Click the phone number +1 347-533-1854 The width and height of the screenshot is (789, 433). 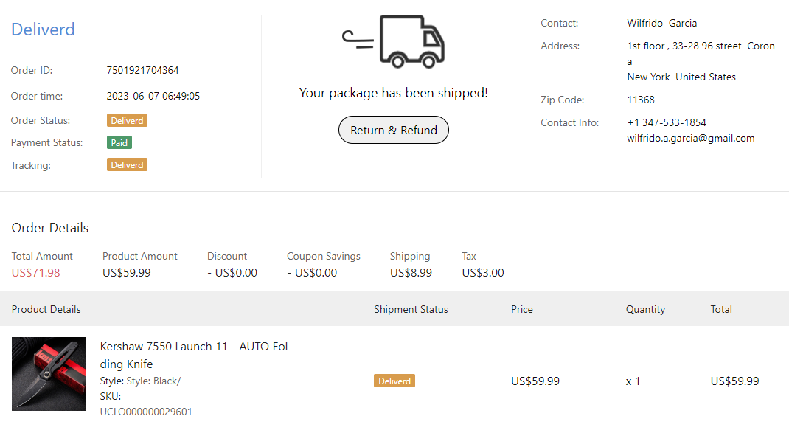pyautogui.click(x=667, y=122)
